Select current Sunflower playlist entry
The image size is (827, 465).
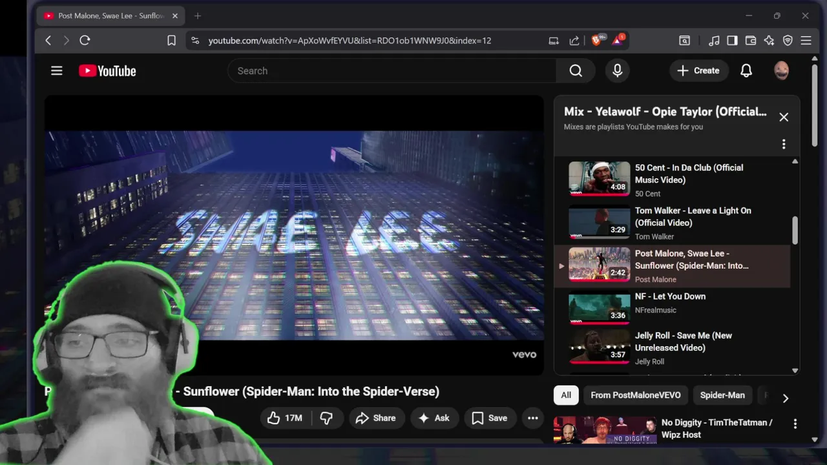pyautogui.click(x=672, y=265)
